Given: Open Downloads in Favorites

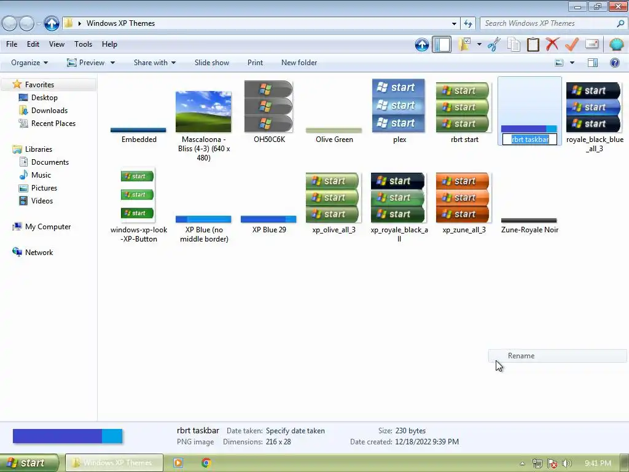Looking at the screenshot, I should (49, 111).
